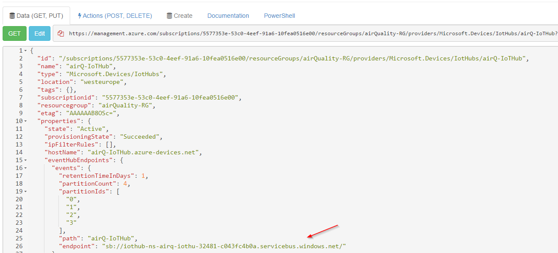Image resolution: width=558 pixels, height=253 pixels.
Task: Switch to Actions (POST, DELETE) tab
Action: tap(115, 16)
